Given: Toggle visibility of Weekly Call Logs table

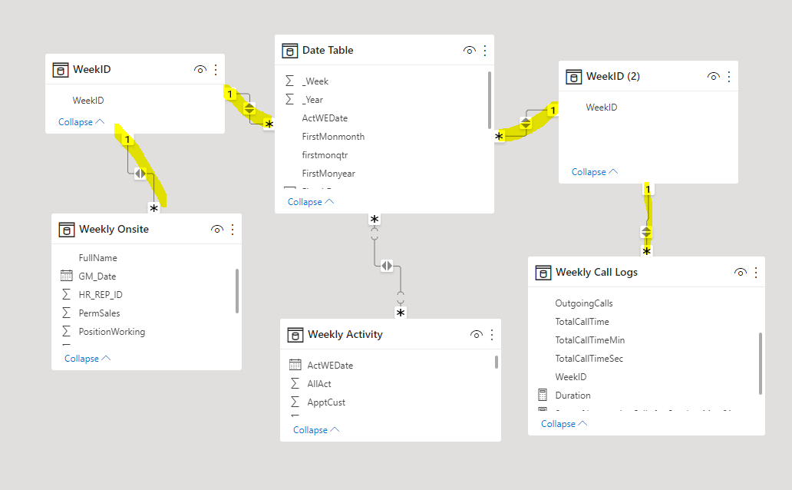Looking at the screenshot, I should coord(741,273).
